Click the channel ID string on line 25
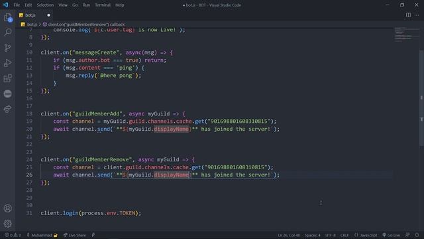This screenshot has height=239, width=424. (x=236, y=167)
